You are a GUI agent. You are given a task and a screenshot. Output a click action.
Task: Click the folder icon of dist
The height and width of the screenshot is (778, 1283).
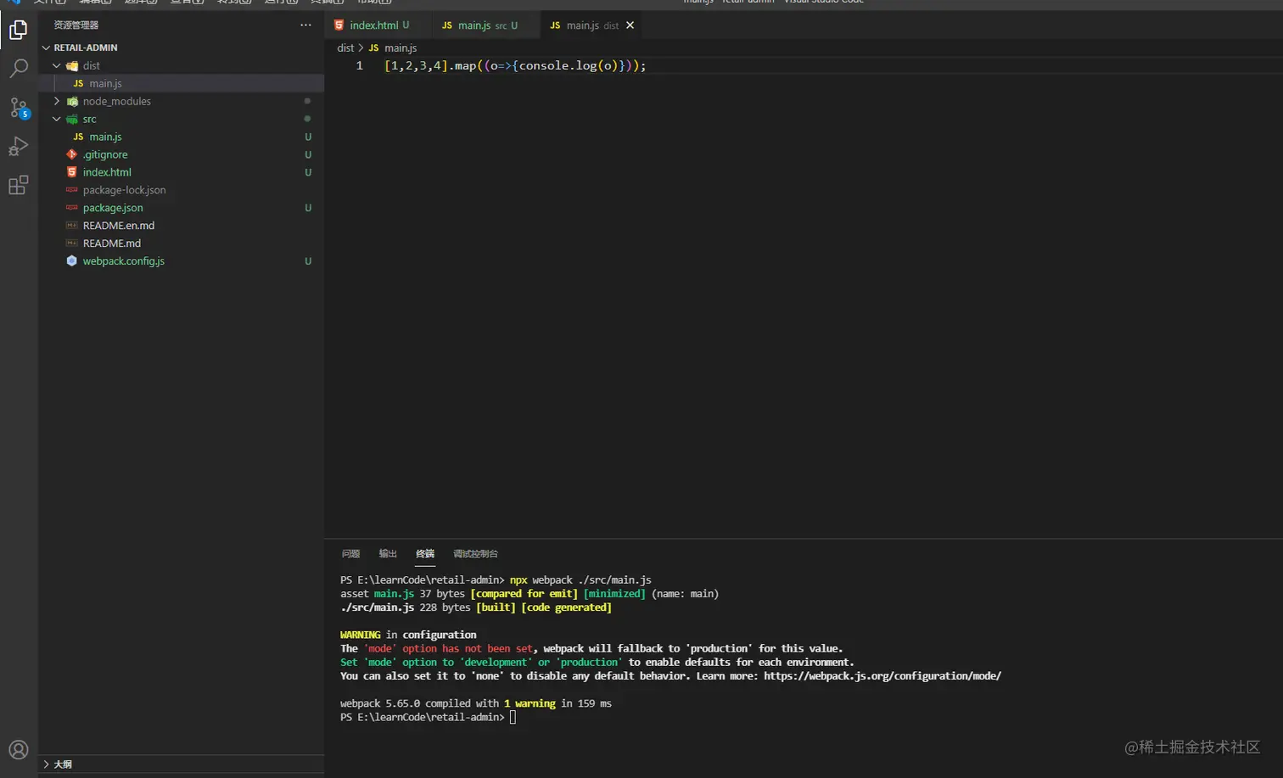pyautogui.click(x=72, y=65)
